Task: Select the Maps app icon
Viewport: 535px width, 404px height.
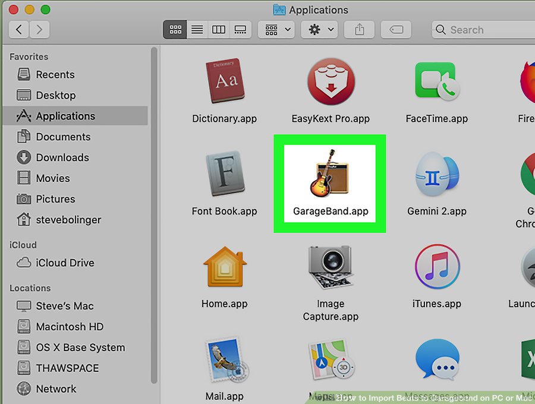Action: (331, 359)
